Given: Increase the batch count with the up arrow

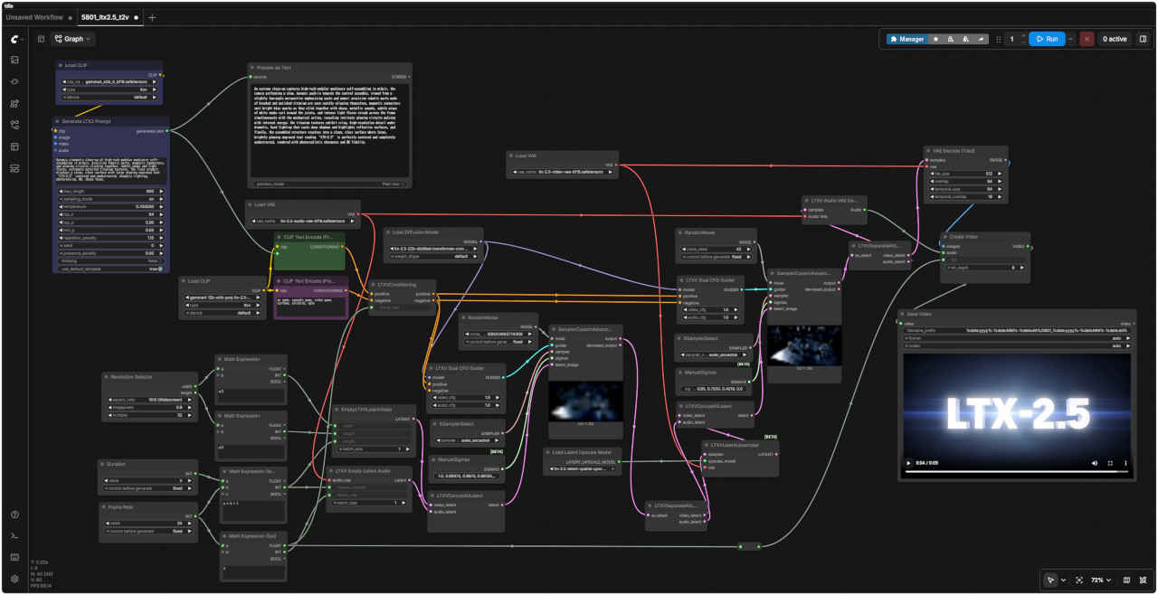Looking at the screenshot, I should point(1023,36).
